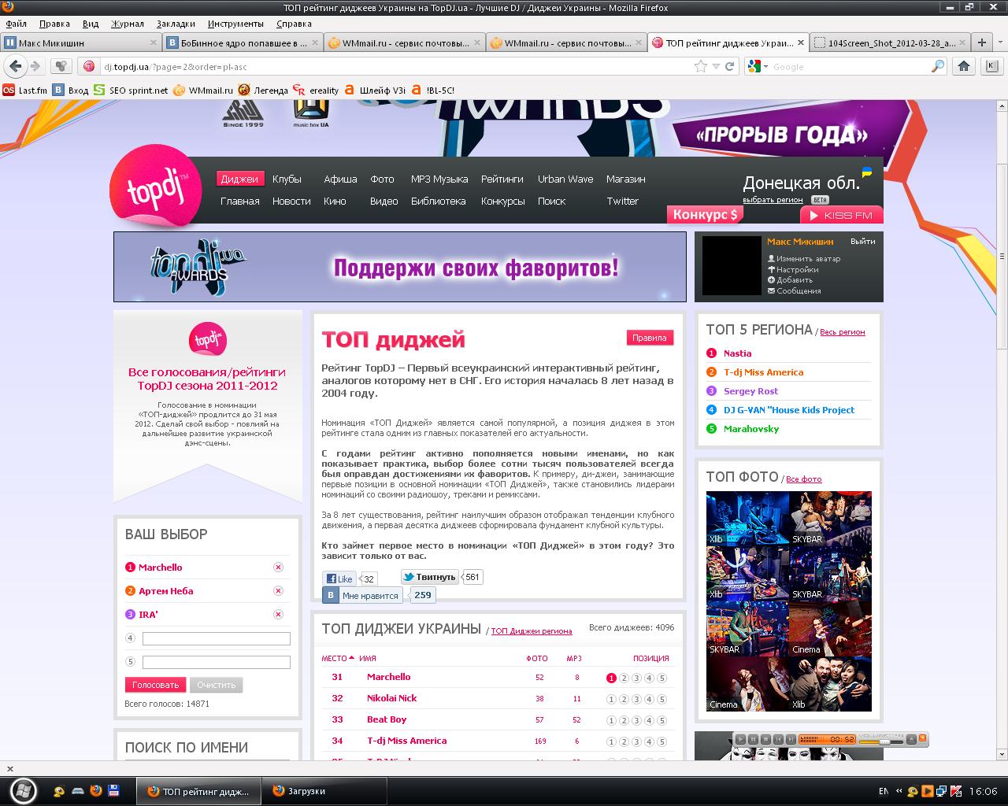Click выбрать регион to choose a region
Screen dimensions: 1008x806
(773, 200)
